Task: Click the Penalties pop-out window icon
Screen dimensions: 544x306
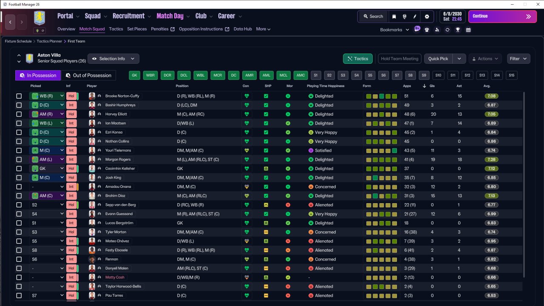Action: point(173,29)
